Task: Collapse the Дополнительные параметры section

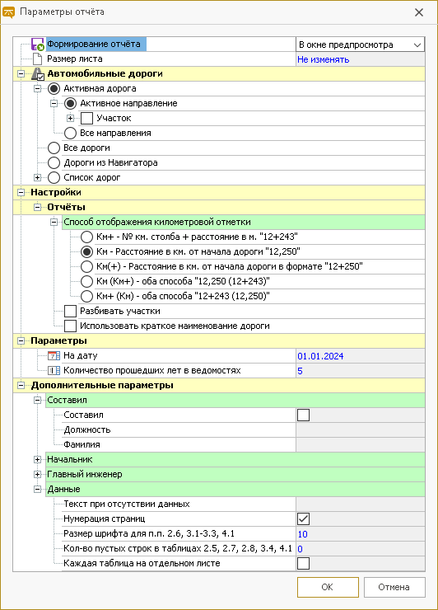Action: tap(21, 385)
